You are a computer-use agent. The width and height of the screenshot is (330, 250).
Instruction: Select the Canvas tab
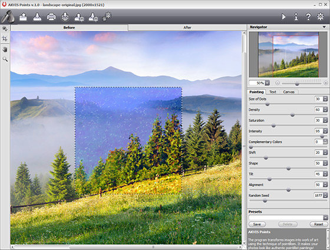pyautogui.click(x=289, y=92)
